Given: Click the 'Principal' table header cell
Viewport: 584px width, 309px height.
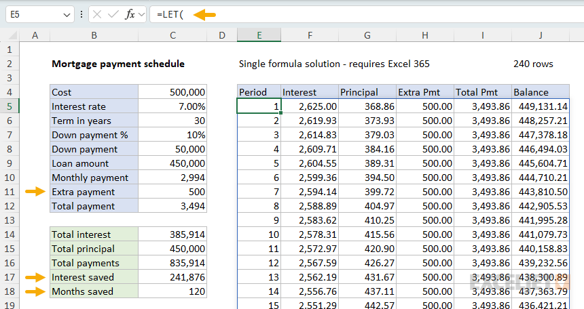Looking at the screenshot, I should pos(367,92).
